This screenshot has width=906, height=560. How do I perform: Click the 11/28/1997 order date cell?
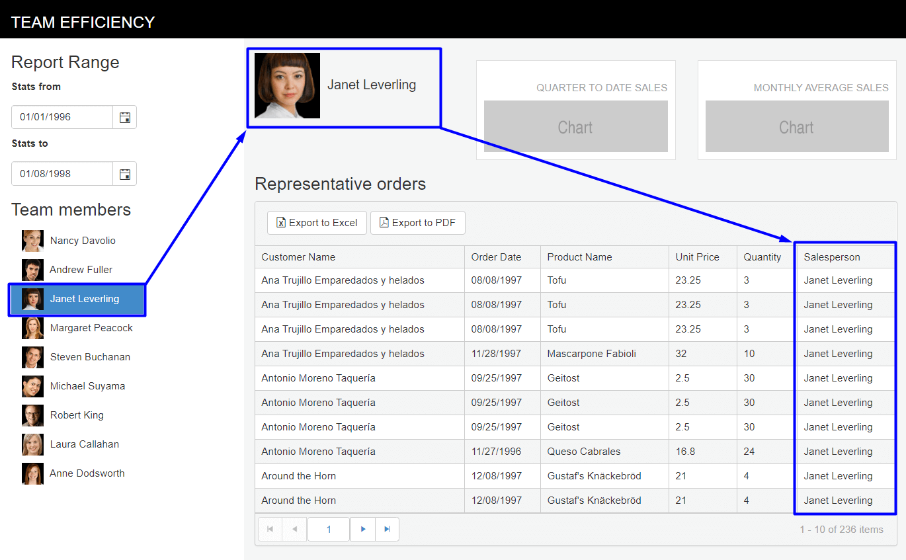[x=503, y=354]
